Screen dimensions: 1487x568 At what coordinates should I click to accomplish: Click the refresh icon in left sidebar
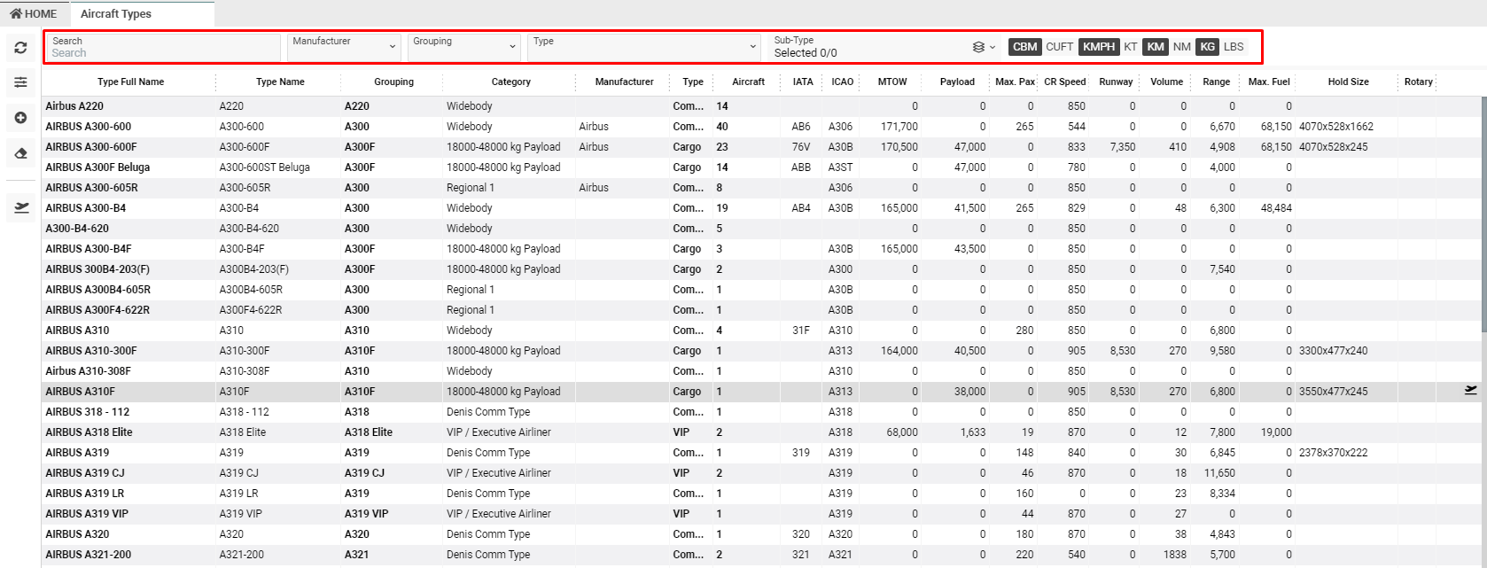pos(20,48)
